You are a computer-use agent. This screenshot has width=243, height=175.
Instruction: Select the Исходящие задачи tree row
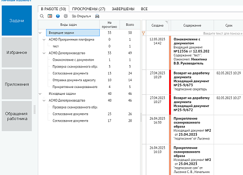[x=89, y=94]
